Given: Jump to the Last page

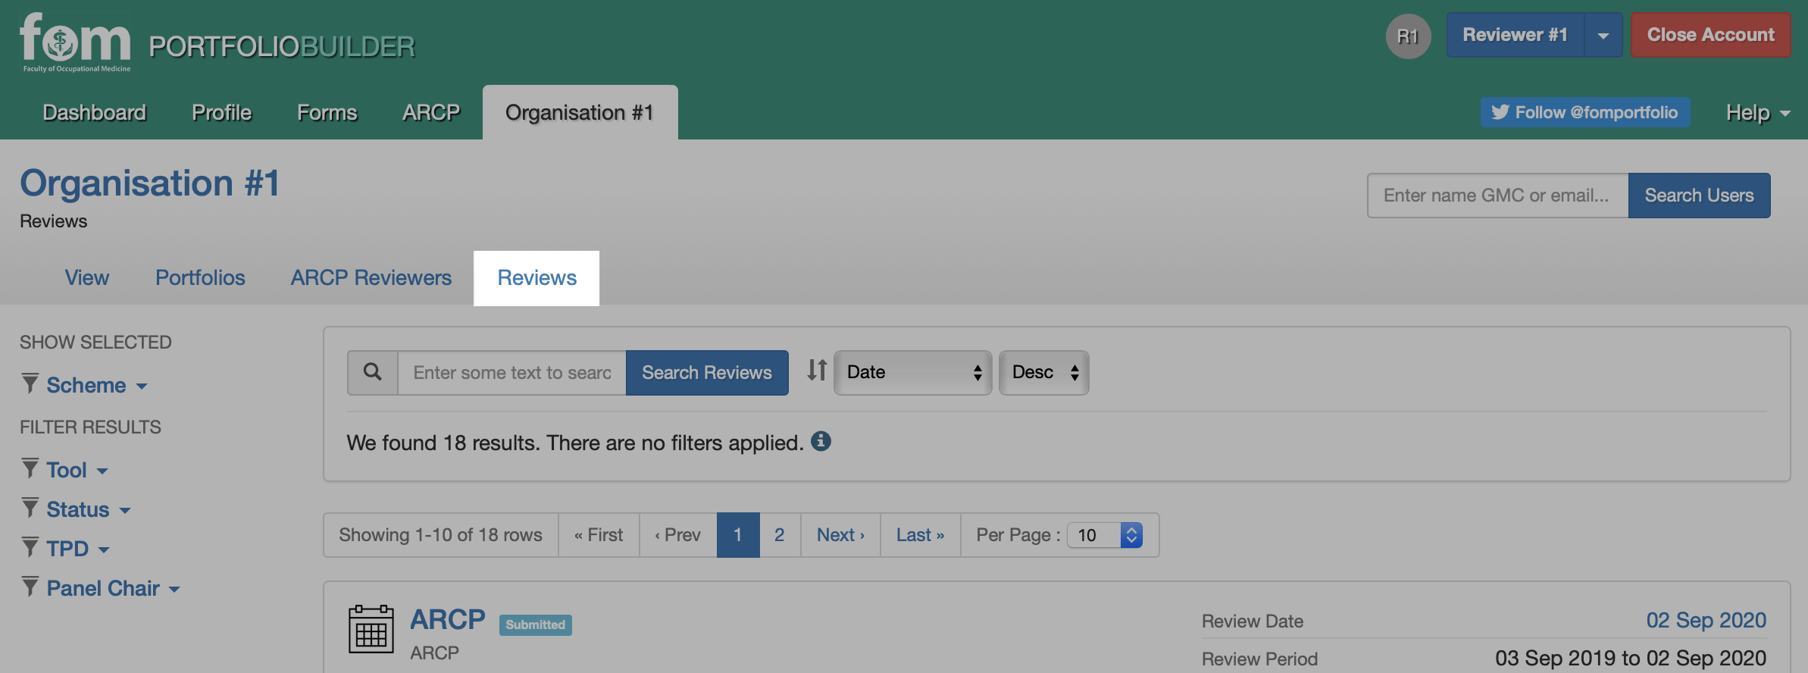Looking at the screenshot, I should (x=921, y=535).
